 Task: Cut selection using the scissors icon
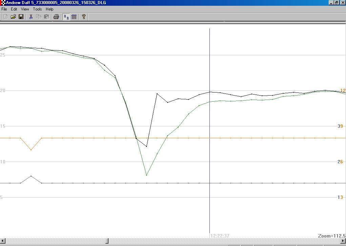click(x=31, y=17)
